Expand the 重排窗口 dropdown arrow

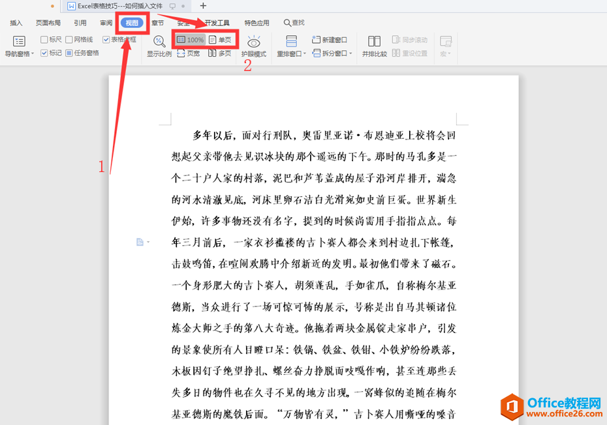[x=305, y=53]
